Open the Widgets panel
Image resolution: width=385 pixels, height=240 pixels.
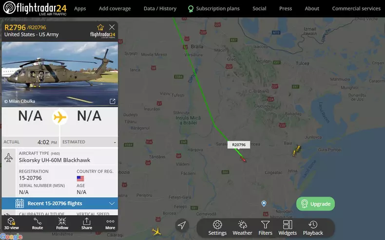click(x=288, y=228)
